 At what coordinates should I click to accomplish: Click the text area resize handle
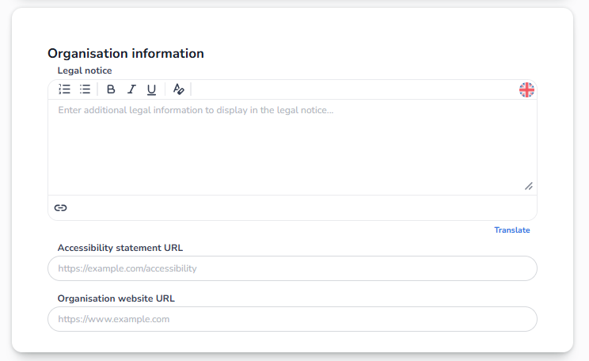pos(529,186)
